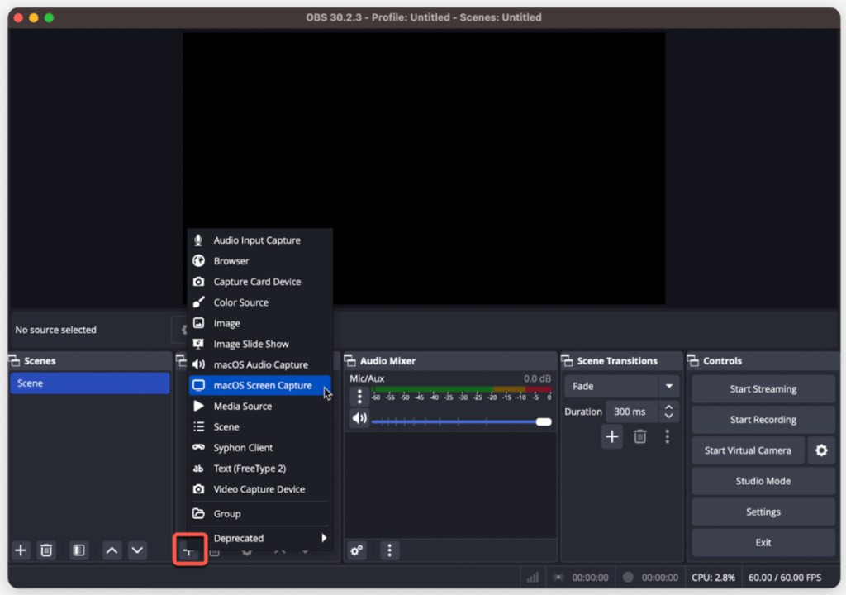Expand the Deprecated submenu
846x595 pixels.
259,538
